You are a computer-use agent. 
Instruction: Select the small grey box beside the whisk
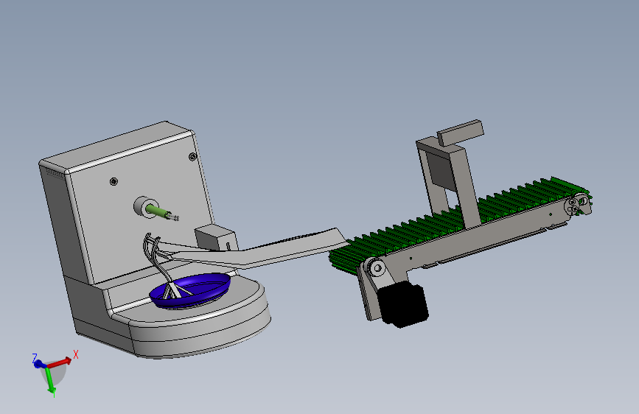217,239
